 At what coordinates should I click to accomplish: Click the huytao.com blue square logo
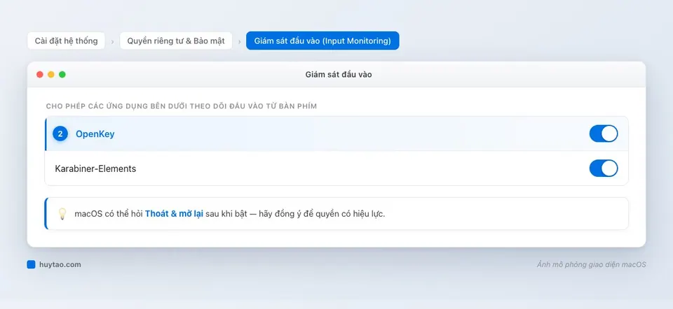(31, 264)
